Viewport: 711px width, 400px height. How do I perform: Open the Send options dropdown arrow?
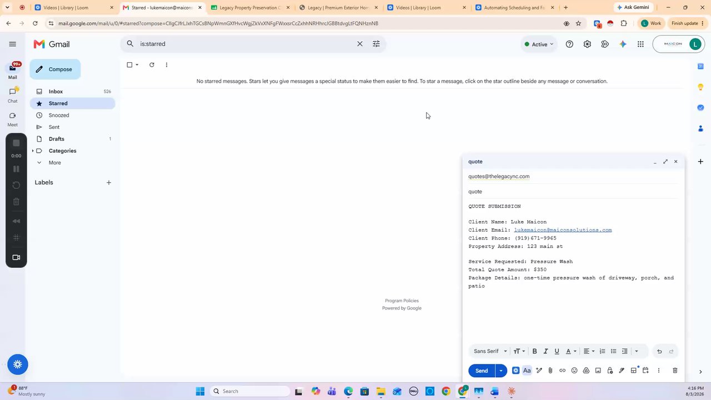(501, 371)
